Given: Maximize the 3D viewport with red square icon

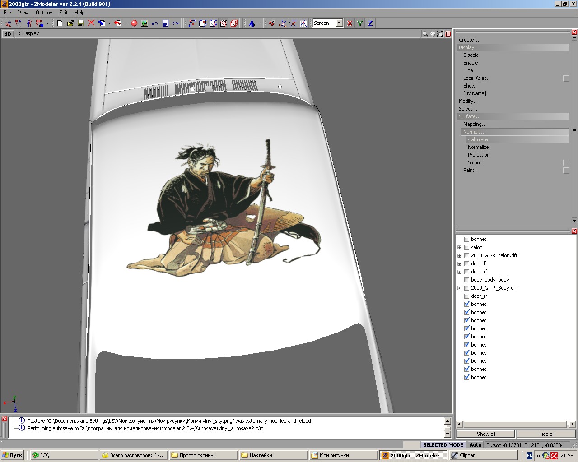Looking at the screenshot, I should pos(448,34).
